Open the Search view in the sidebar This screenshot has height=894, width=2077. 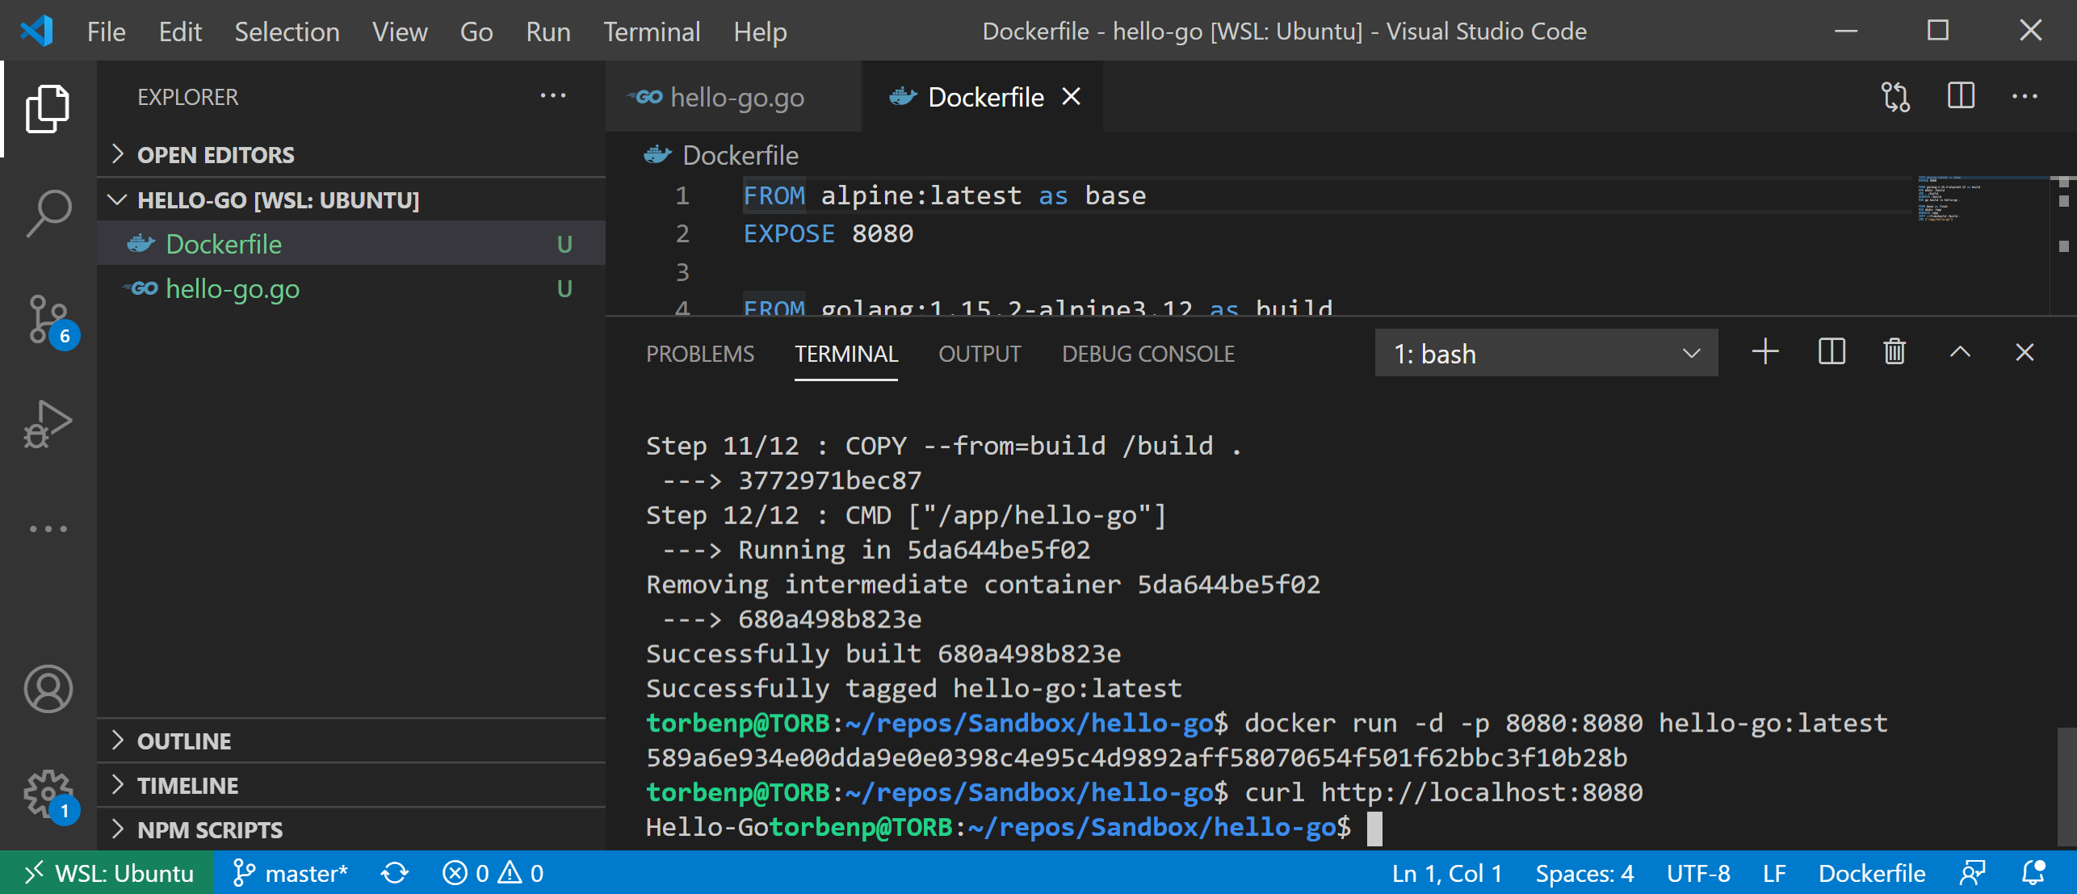48,212
